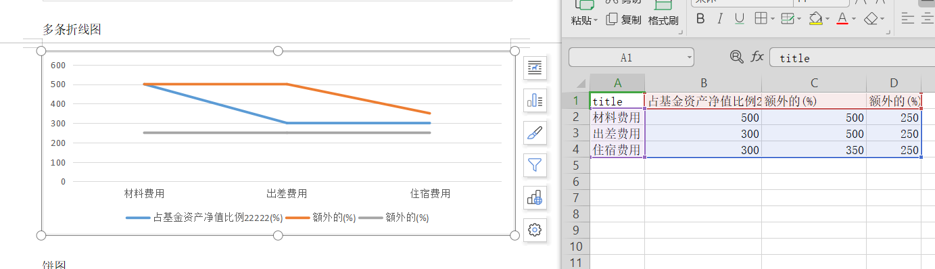Open chart filter funnel icon
The width and height of the screenshot is (935, 269).
535,165
